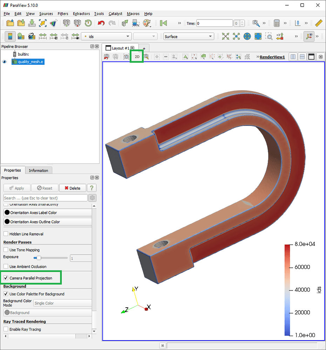The image size is (326, 350).
Task: Toggle Hidden Line Removal checkbox
Action: tap(6, 234)
